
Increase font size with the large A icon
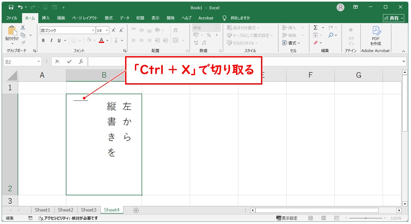pos(114,30)
